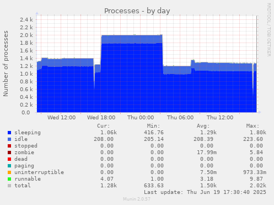Click the 'Number of processes' axis label

(6, 64)
